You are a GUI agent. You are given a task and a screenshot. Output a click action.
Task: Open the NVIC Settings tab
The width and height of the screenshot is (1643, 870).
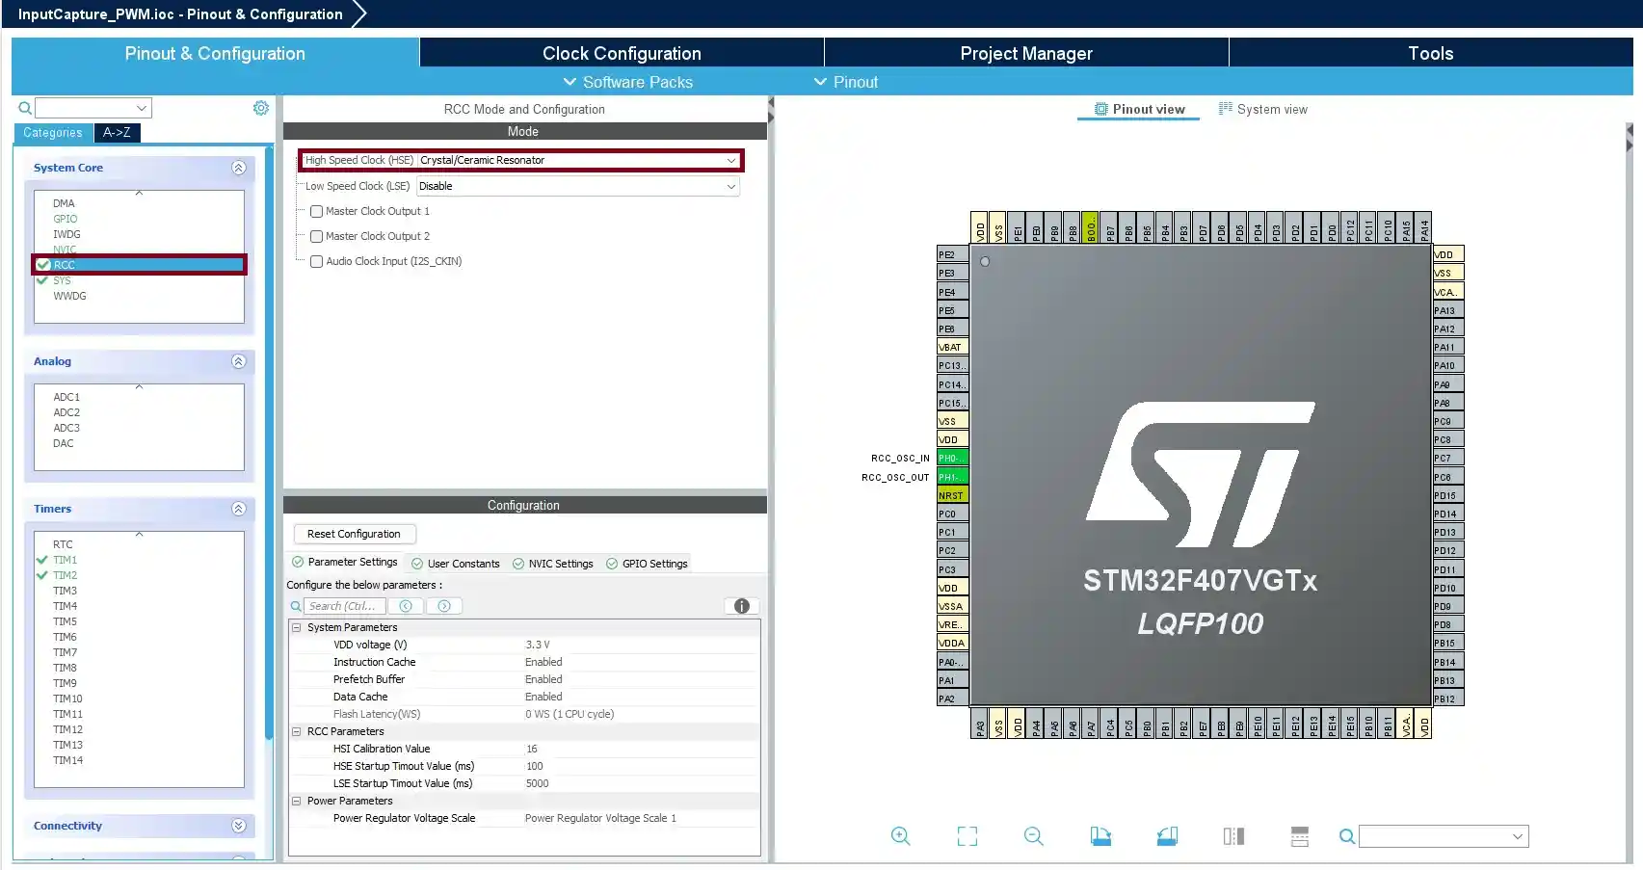coord(552,564)
